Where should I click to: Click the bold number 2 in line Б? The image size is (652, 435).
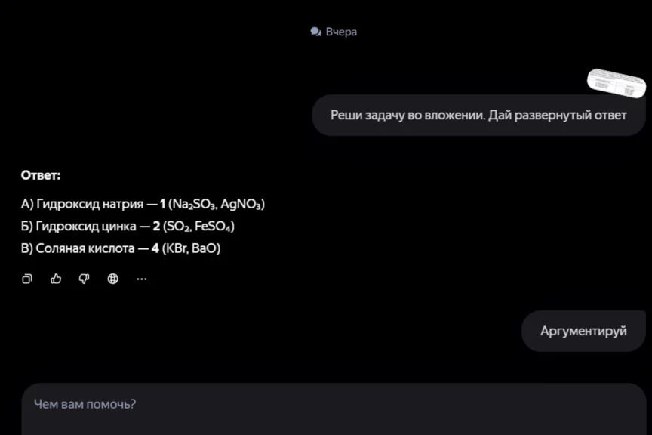coord(156,226)
